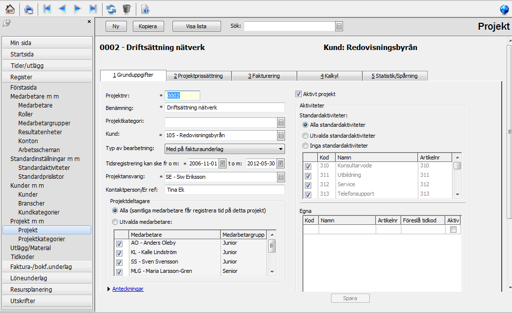
Task: Toggle checkbox for activity 311 Utbildning
Action: (x=308, y=176)
